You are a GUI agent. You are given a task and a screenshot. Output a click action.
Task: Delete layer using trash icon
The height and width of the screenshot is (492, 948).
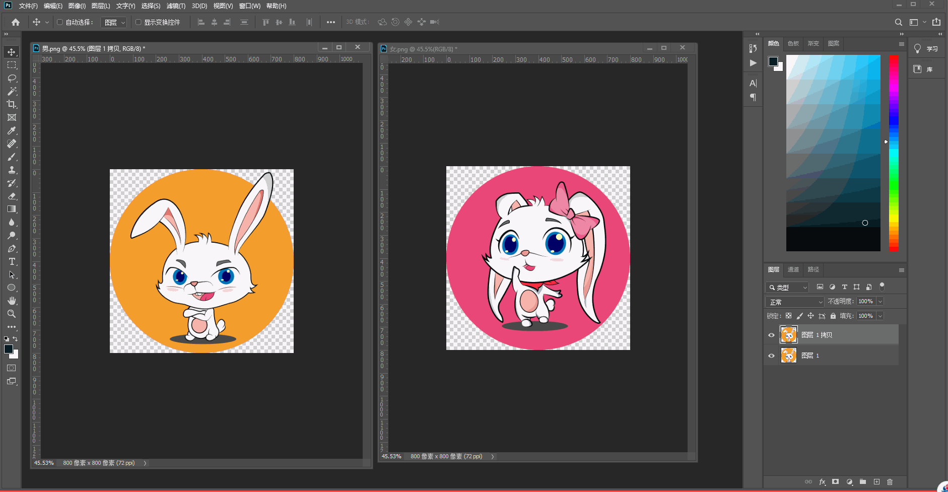tap(890, 482)
